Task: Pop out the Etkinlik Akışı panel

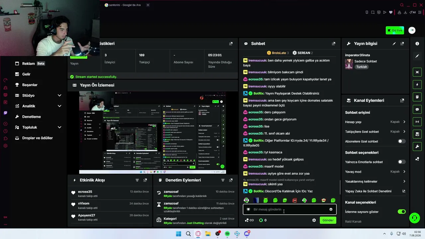Action: point(145,180)
